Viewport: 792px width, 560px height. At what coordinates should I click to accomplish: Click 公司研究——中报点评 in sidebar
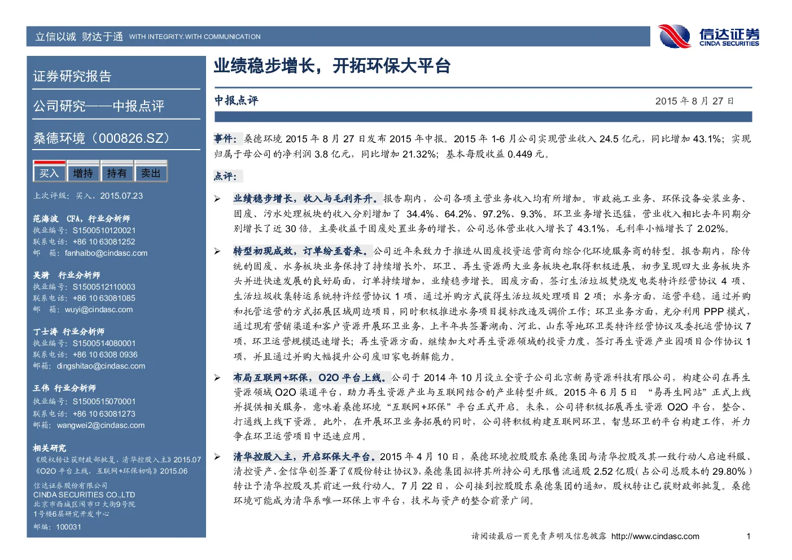99,106
